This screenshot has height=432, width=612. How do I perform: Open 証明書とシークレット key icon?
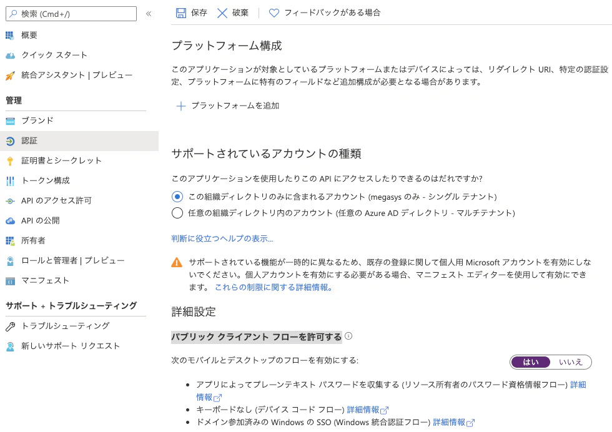[x=10, y=161]
